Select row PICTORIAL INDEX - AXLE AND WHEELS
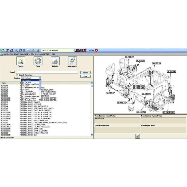The width and height of the screenshot is (187, 187). coord(46,106)
